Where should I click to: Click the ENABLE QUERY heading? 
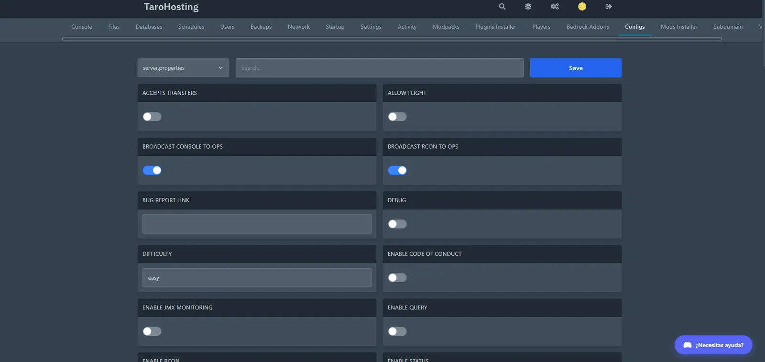click(407, 307)
